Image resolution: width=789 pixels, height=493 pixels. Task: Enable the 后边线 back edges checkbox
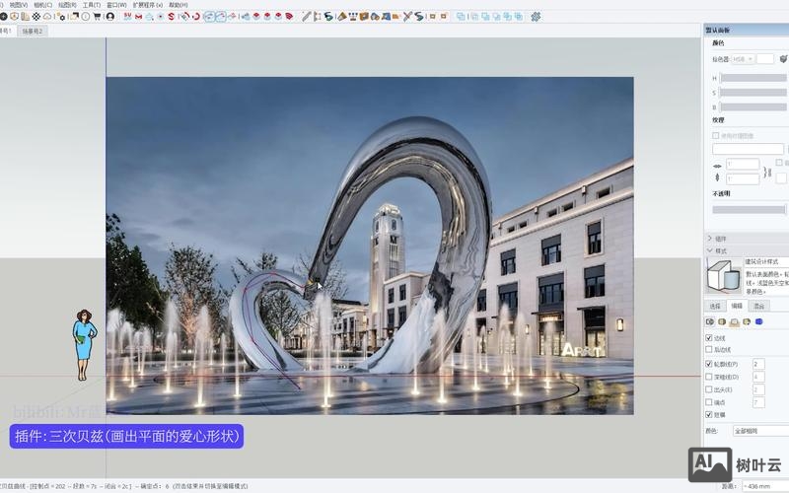[709, 349]
